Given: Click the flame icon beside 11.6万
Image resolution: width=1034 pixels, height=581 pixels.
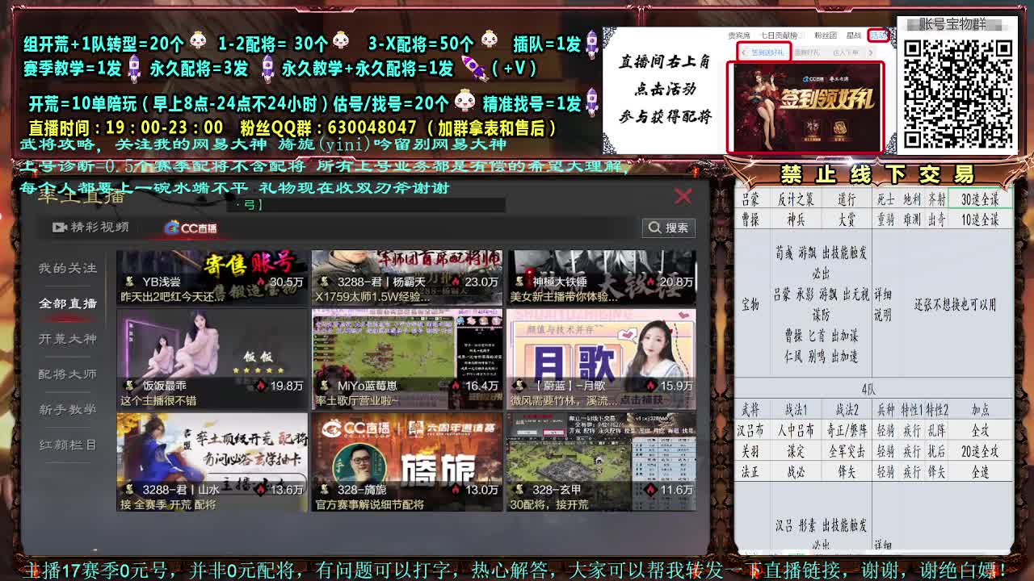Looking at the screenshot, I should click(x=651, y=490).
